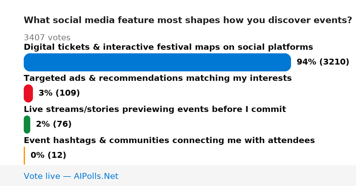Screen dimensions: 356x186
Task: Click the 94% (3210) result label
Action: 323,62
